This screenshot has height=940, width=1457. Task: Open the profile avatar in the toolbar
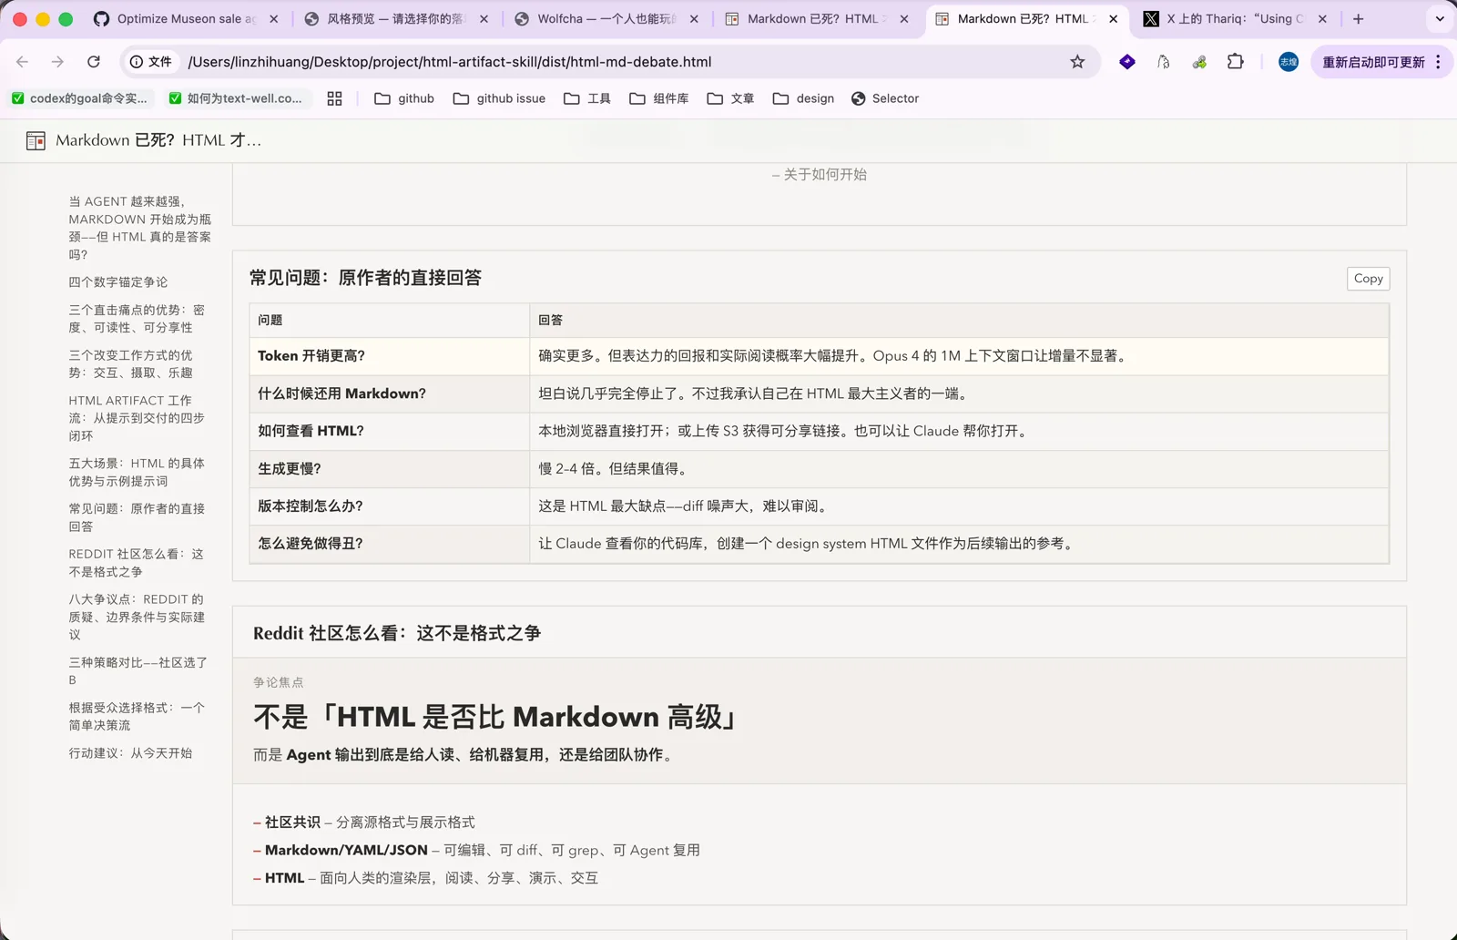tap(1288, 62)
